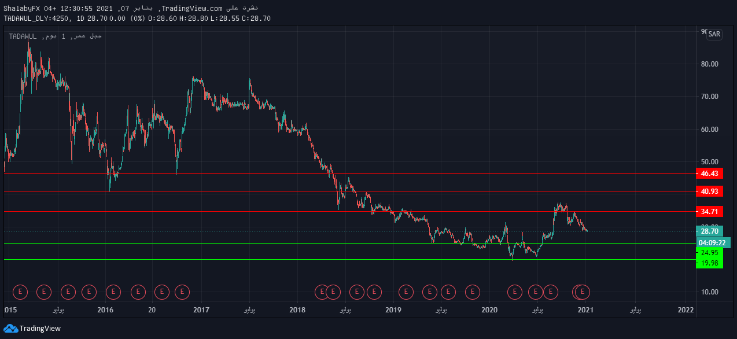Click the 2017 year label on time axis
This screenshot has width=737, height=339.
201,310
